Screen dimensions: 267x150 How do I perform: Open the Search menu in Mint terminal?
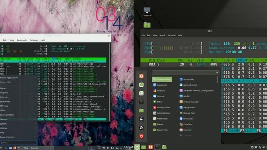(x=162, y=35)
